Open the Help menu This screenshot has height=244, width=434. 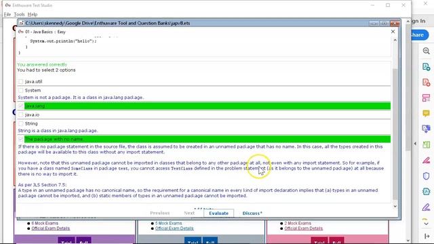[33, 14]
